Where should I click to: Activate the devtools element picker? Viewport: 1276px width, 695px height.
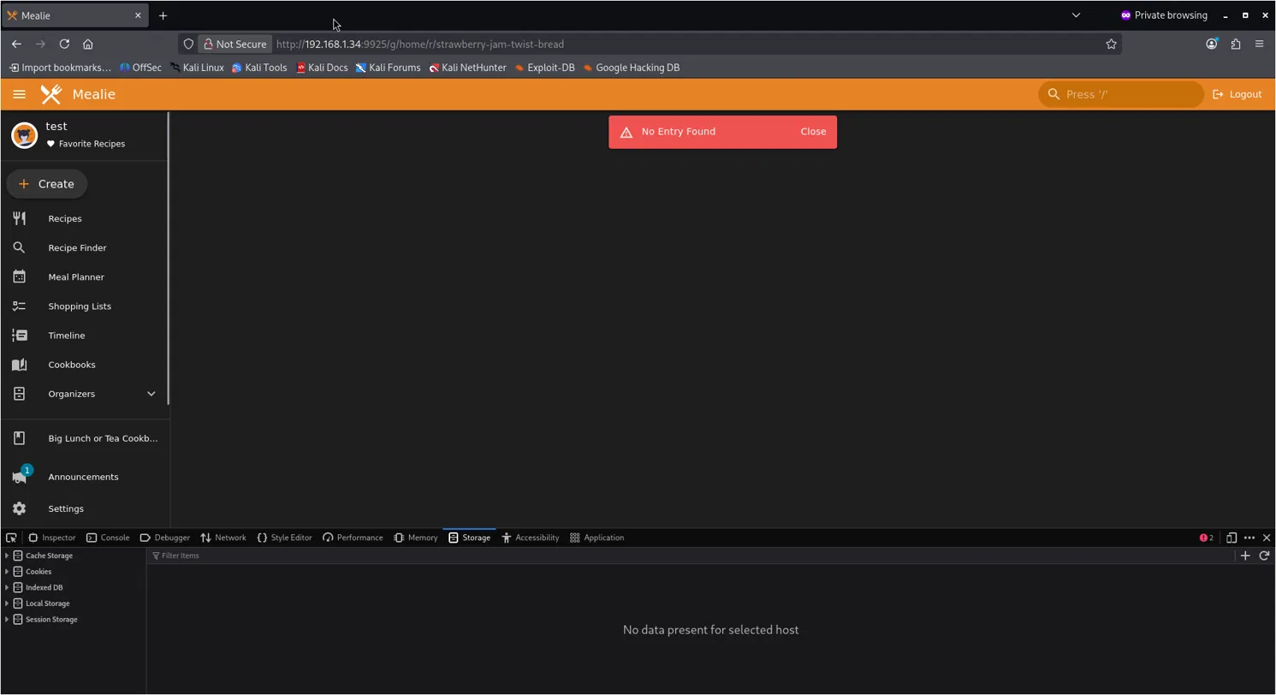coord(11,538)
